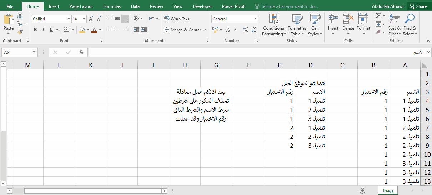Screen dimensions: 432x195
Task: Click the Cut scissors icon
Action: point(20,16)
